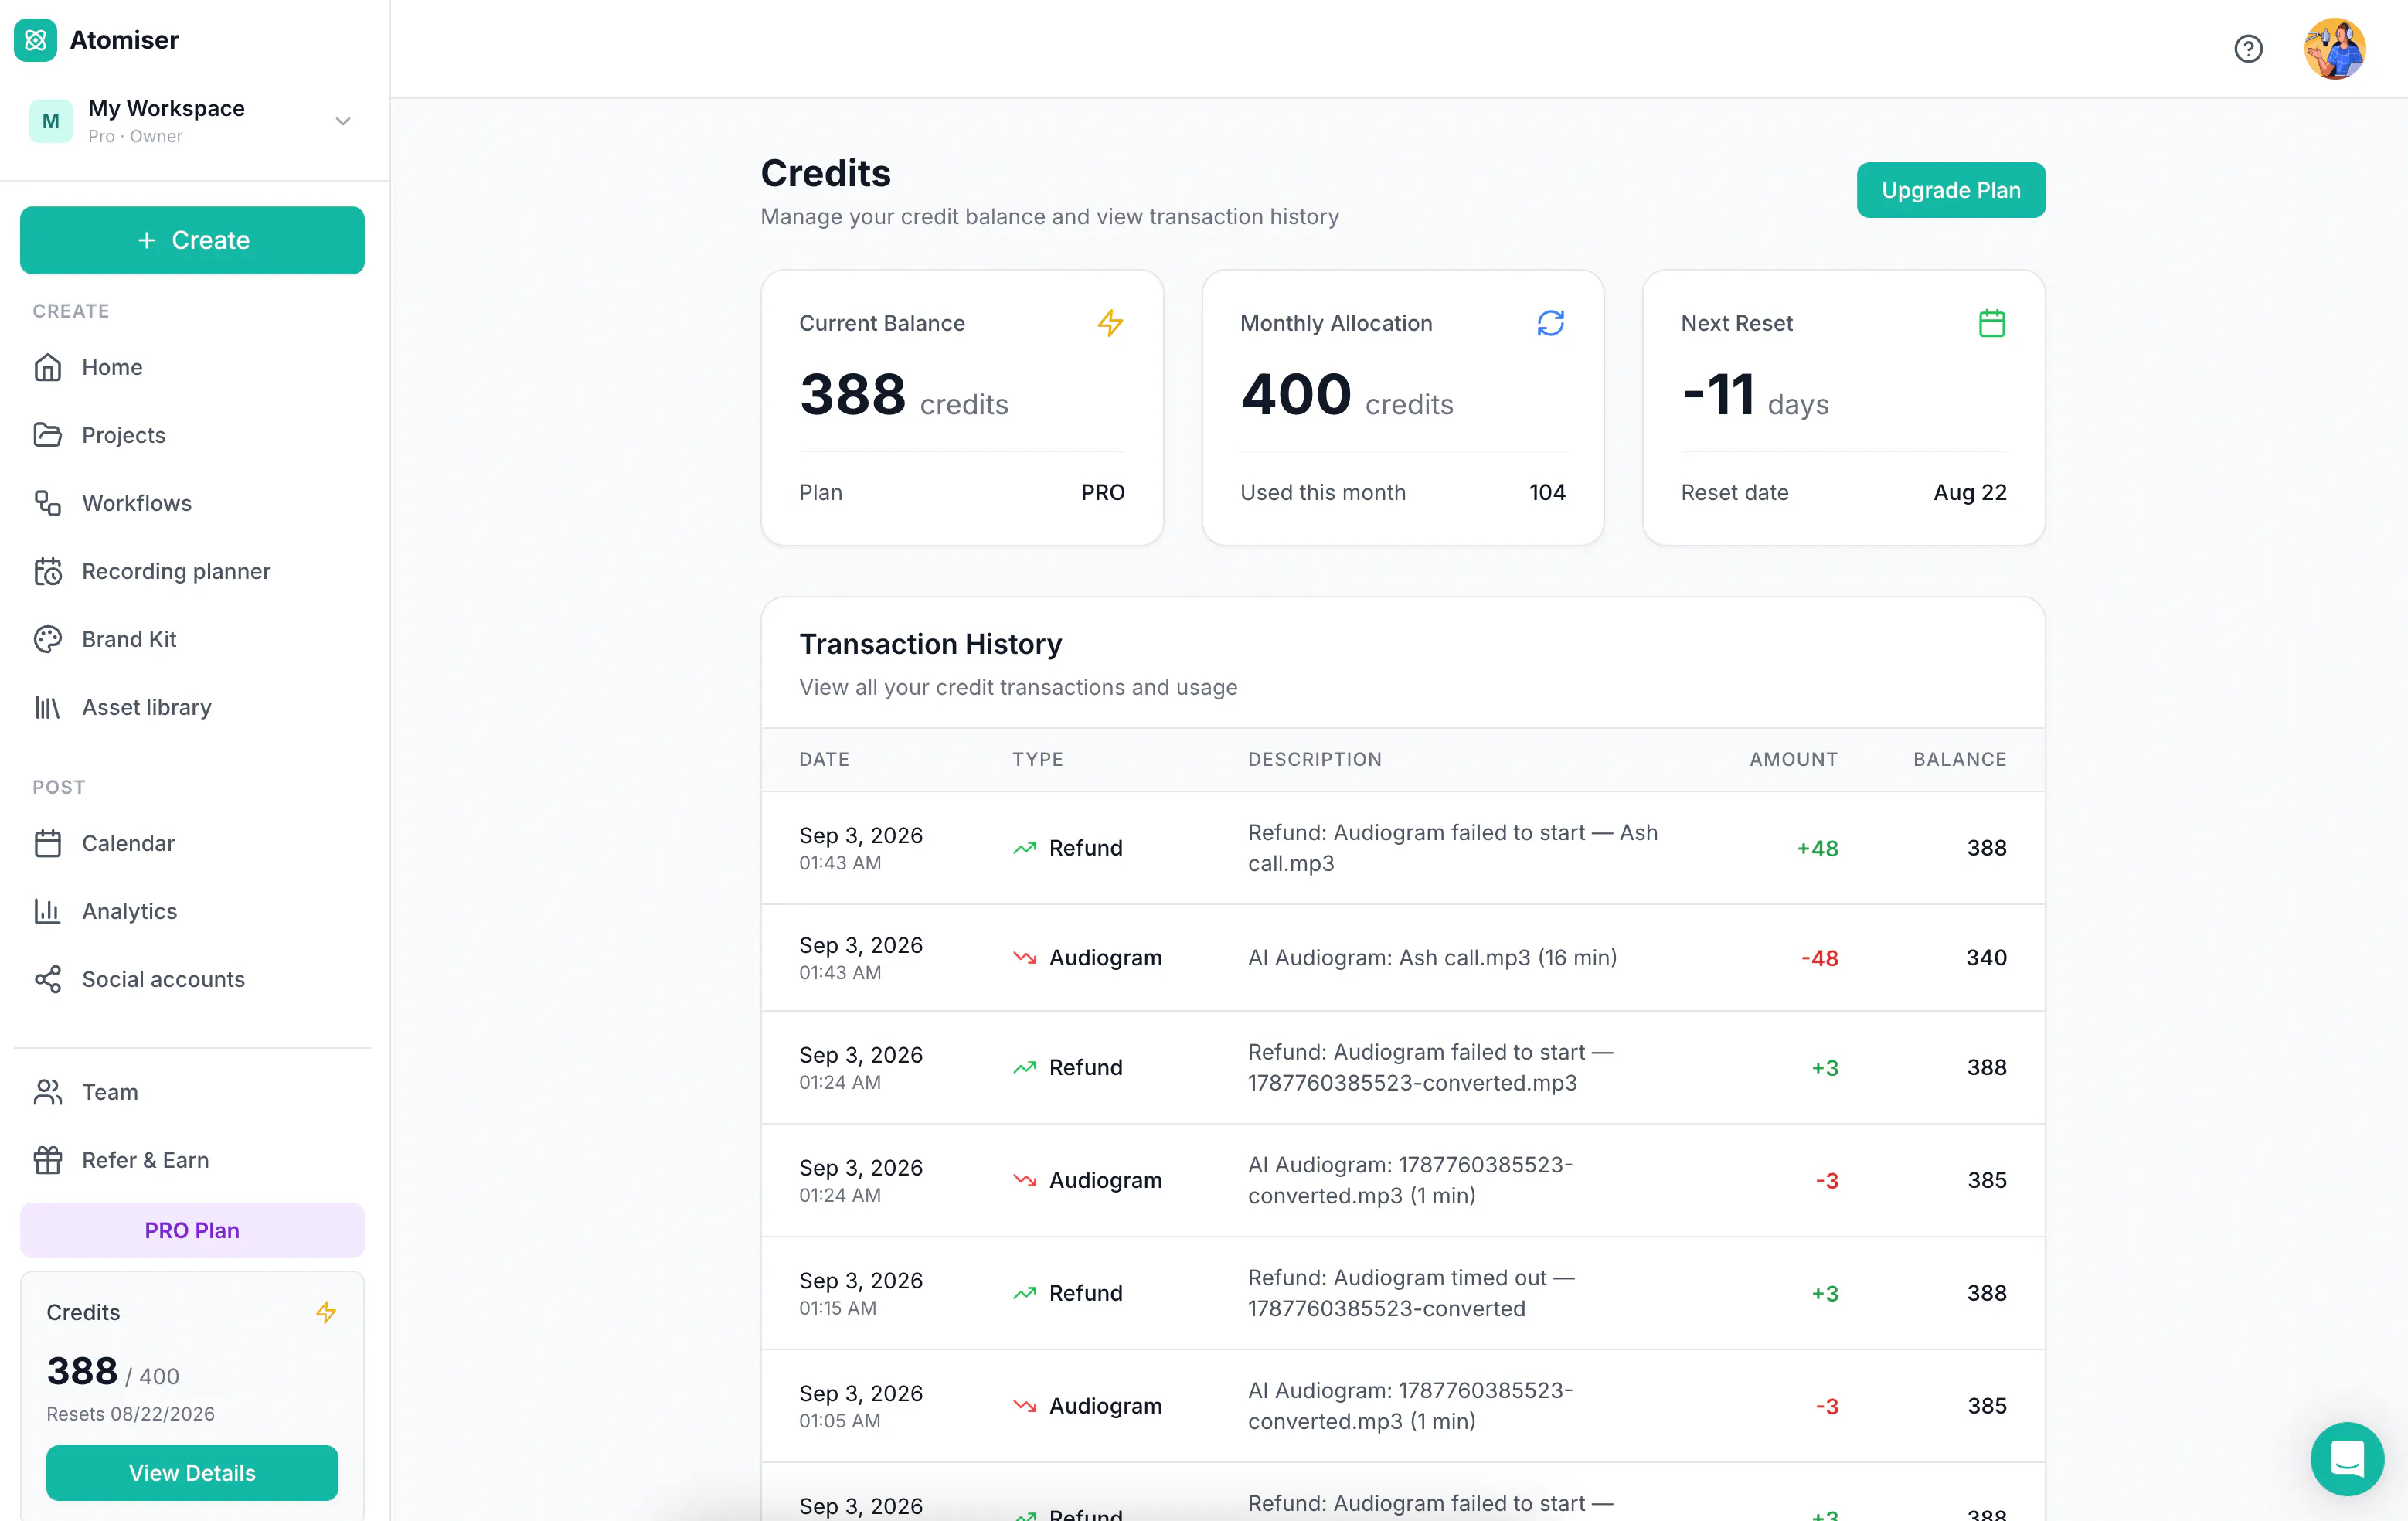Click the 104 used this month value
The width and height of the screenshot is (2408, 1521).
click(x=1547, y=492)
